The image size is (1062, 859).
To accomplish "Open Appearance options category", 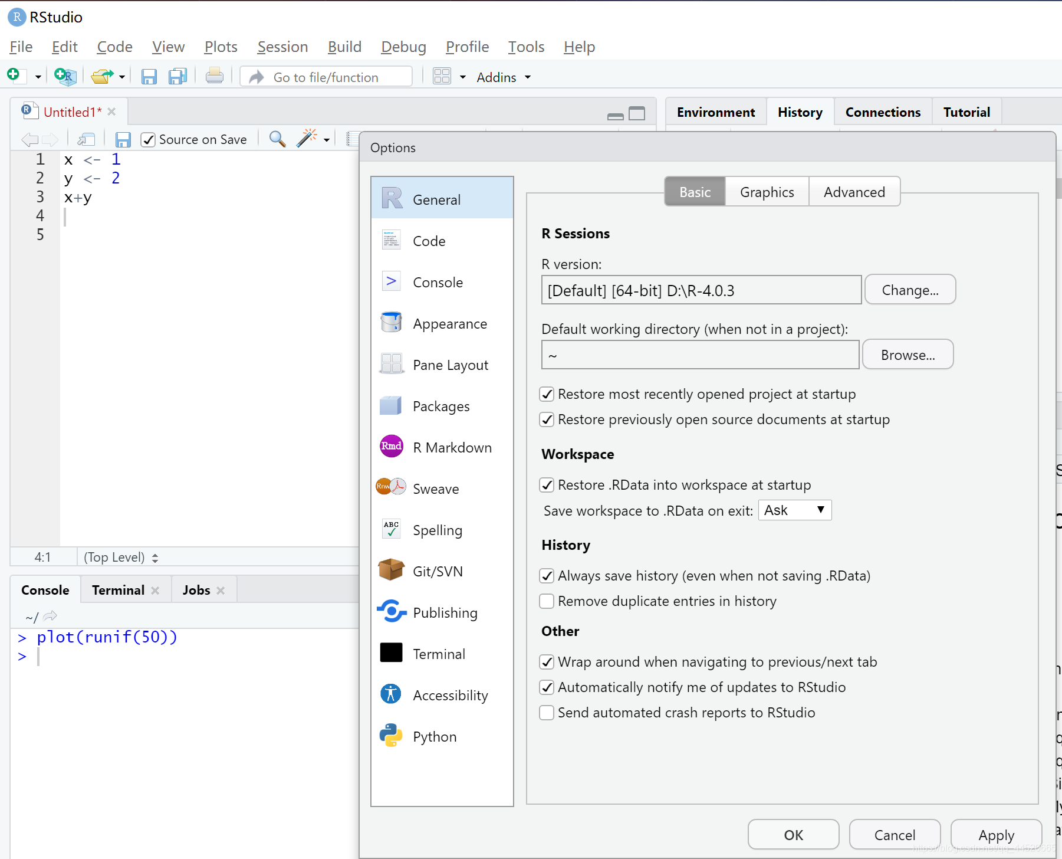I will click(x=442, y=323).
